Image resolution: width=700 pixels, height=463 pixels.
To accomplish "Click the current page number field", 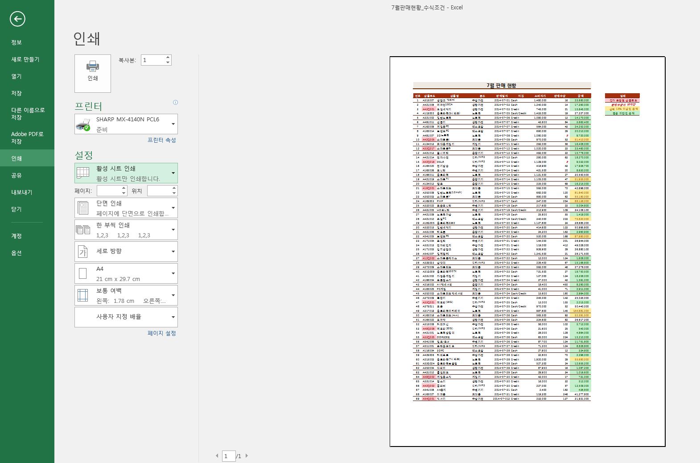I will [x=229, y=456].
